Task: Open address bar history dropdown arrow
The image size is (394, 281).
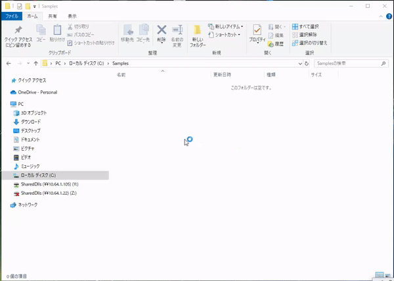Action: coord(299,63)
